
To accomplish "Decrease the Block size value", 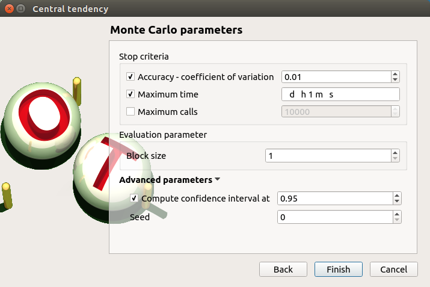I will click(395, 159).
